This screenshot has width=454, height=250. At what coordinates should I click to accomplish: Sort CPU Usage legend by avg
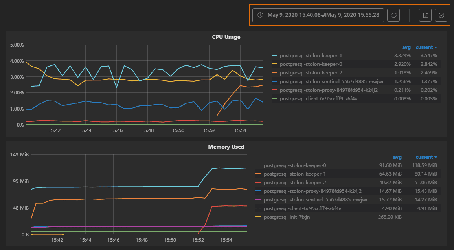[x=406, y=47]
